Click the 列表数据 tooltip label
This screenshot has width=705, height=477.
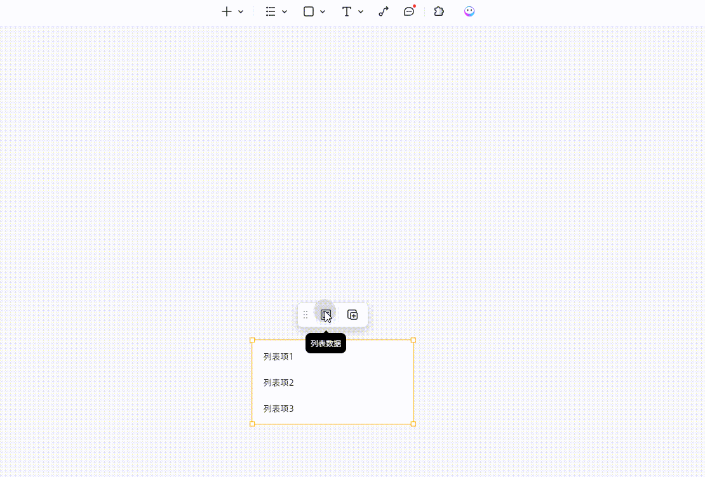tap(325, 343)
